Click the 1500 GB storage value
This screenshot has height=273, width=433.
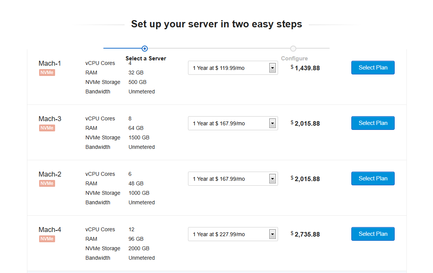(139, 138)
